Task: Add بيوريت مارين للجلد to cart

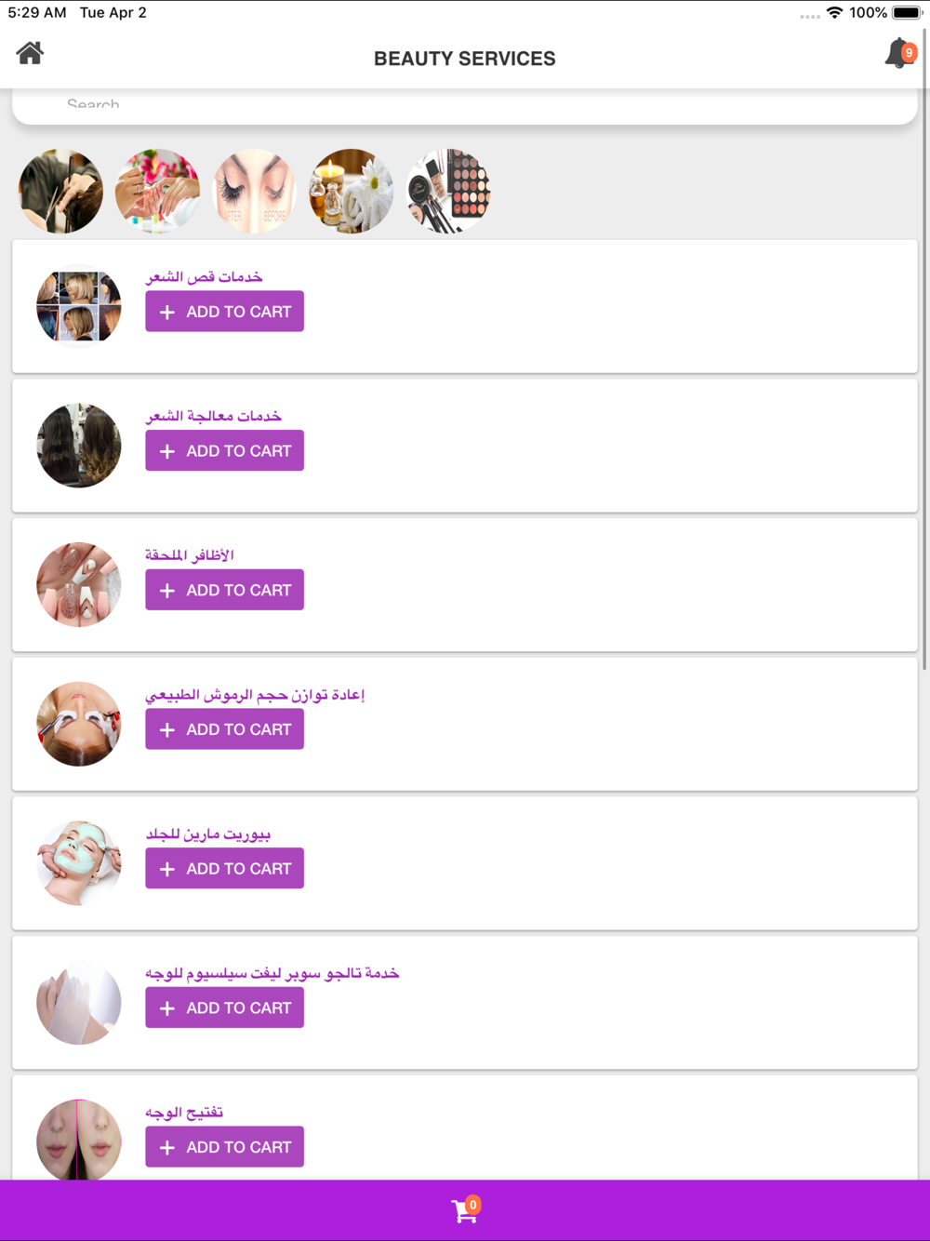Action: tap(224, 868)
